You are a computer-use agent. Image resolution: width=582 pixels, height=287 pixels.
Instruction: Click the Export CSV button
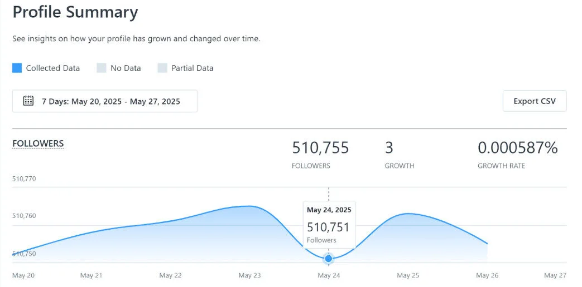pyautogui.click(x=535, y=101)
